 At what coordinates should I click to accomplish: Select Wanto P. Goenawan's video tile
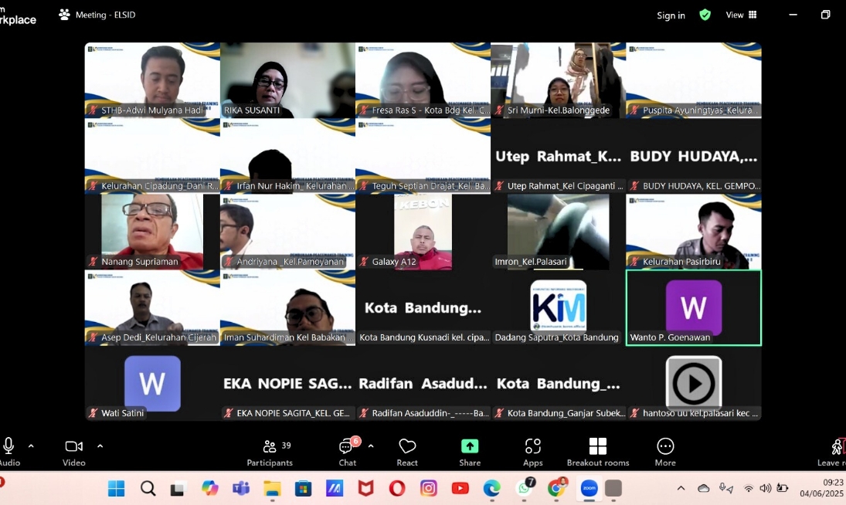pyautogui.click(x=693, y=307)
